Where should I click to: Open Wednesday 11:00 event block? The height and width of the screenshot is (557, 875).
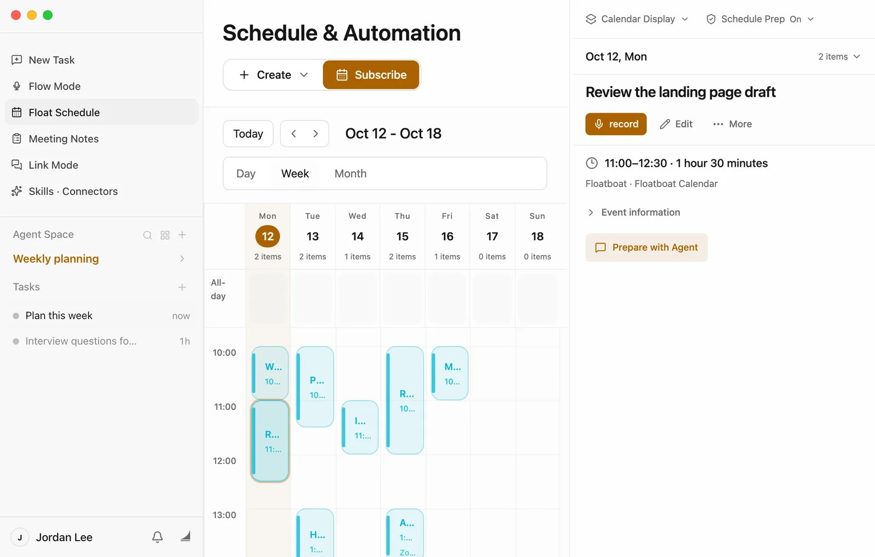pos(360,427)
